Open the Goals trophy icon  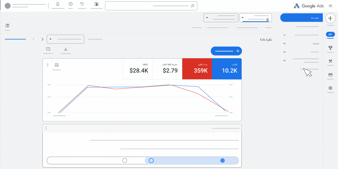coord(330,48)
